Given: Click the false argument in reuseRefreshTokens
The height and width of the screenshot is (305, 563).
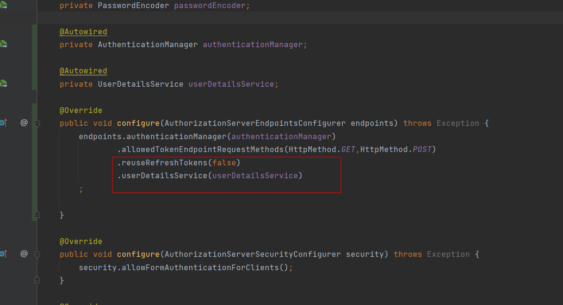Looking at the screenshot, I should [224, 163].
